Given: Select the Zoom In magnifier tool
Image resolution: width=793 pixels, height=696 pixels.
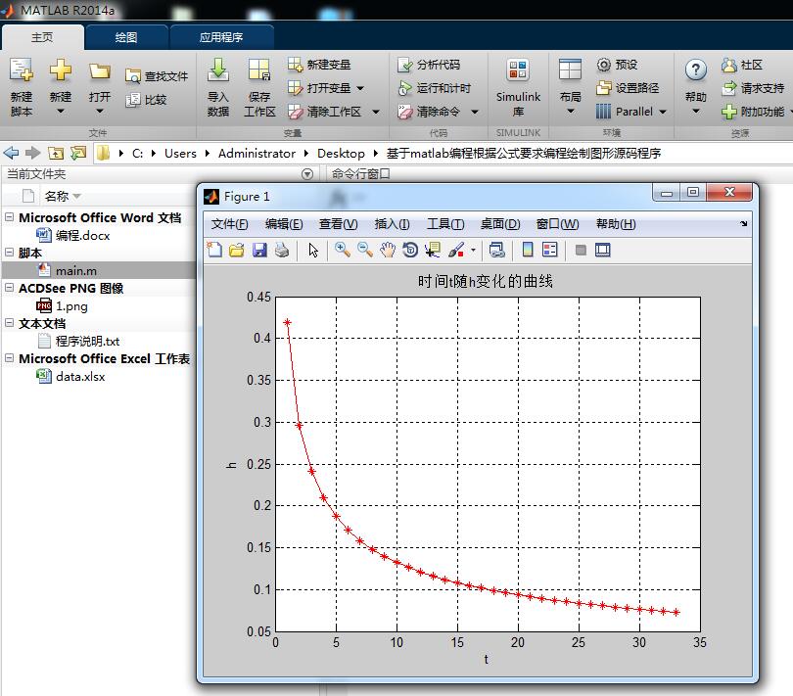Looking at the screenshot, I should pos(343,250).
